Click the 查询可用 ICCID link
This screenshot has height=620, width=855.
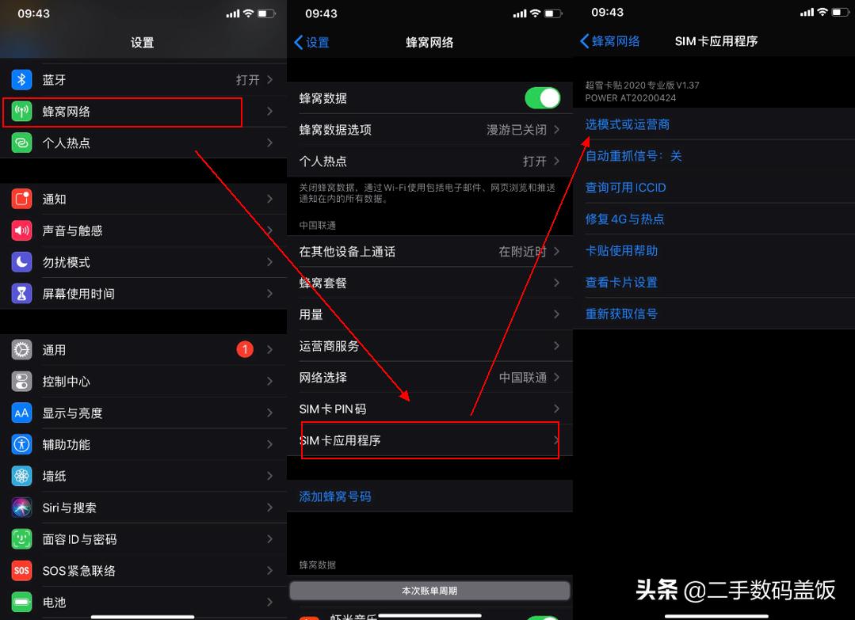pos(626,187)
